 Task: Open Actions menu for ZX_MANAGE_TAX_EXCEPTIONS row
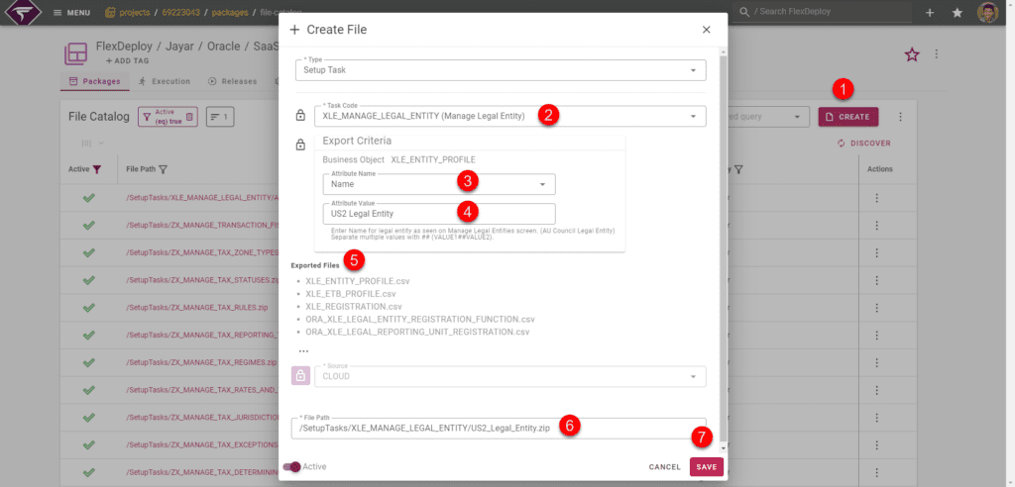(877, 445)
